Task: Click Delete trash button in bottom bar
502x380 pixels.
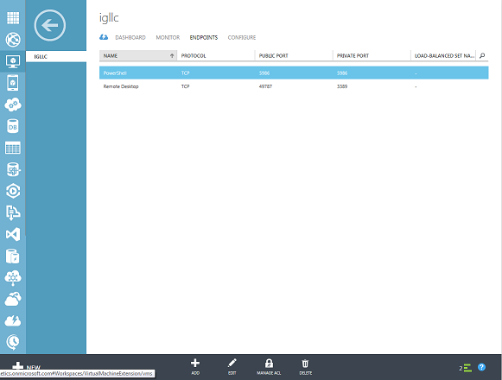Action: pyautogui.click(x=305, y=366)
